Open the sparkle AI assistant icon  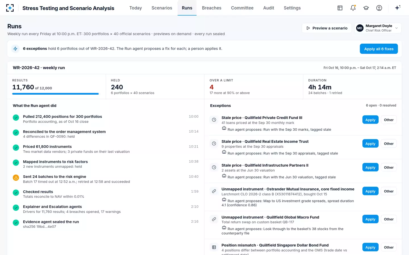click(398, 8)
